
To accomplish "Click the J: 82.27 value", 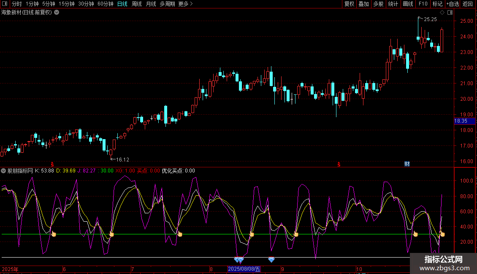I will pos(87,171).
